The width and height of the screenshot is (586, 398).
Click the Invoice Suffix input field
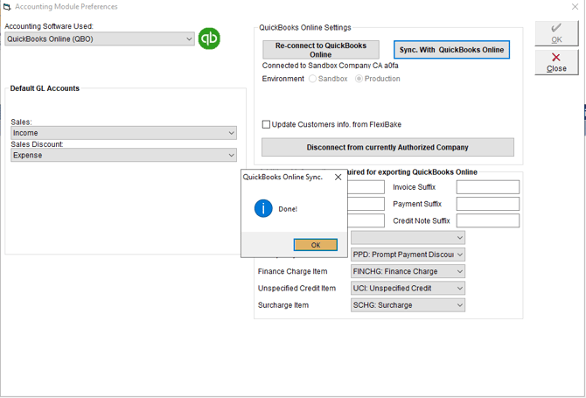(488, 187)
